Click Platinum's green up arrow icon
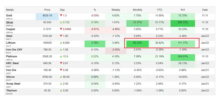221x107 pixels. [61, 56]
